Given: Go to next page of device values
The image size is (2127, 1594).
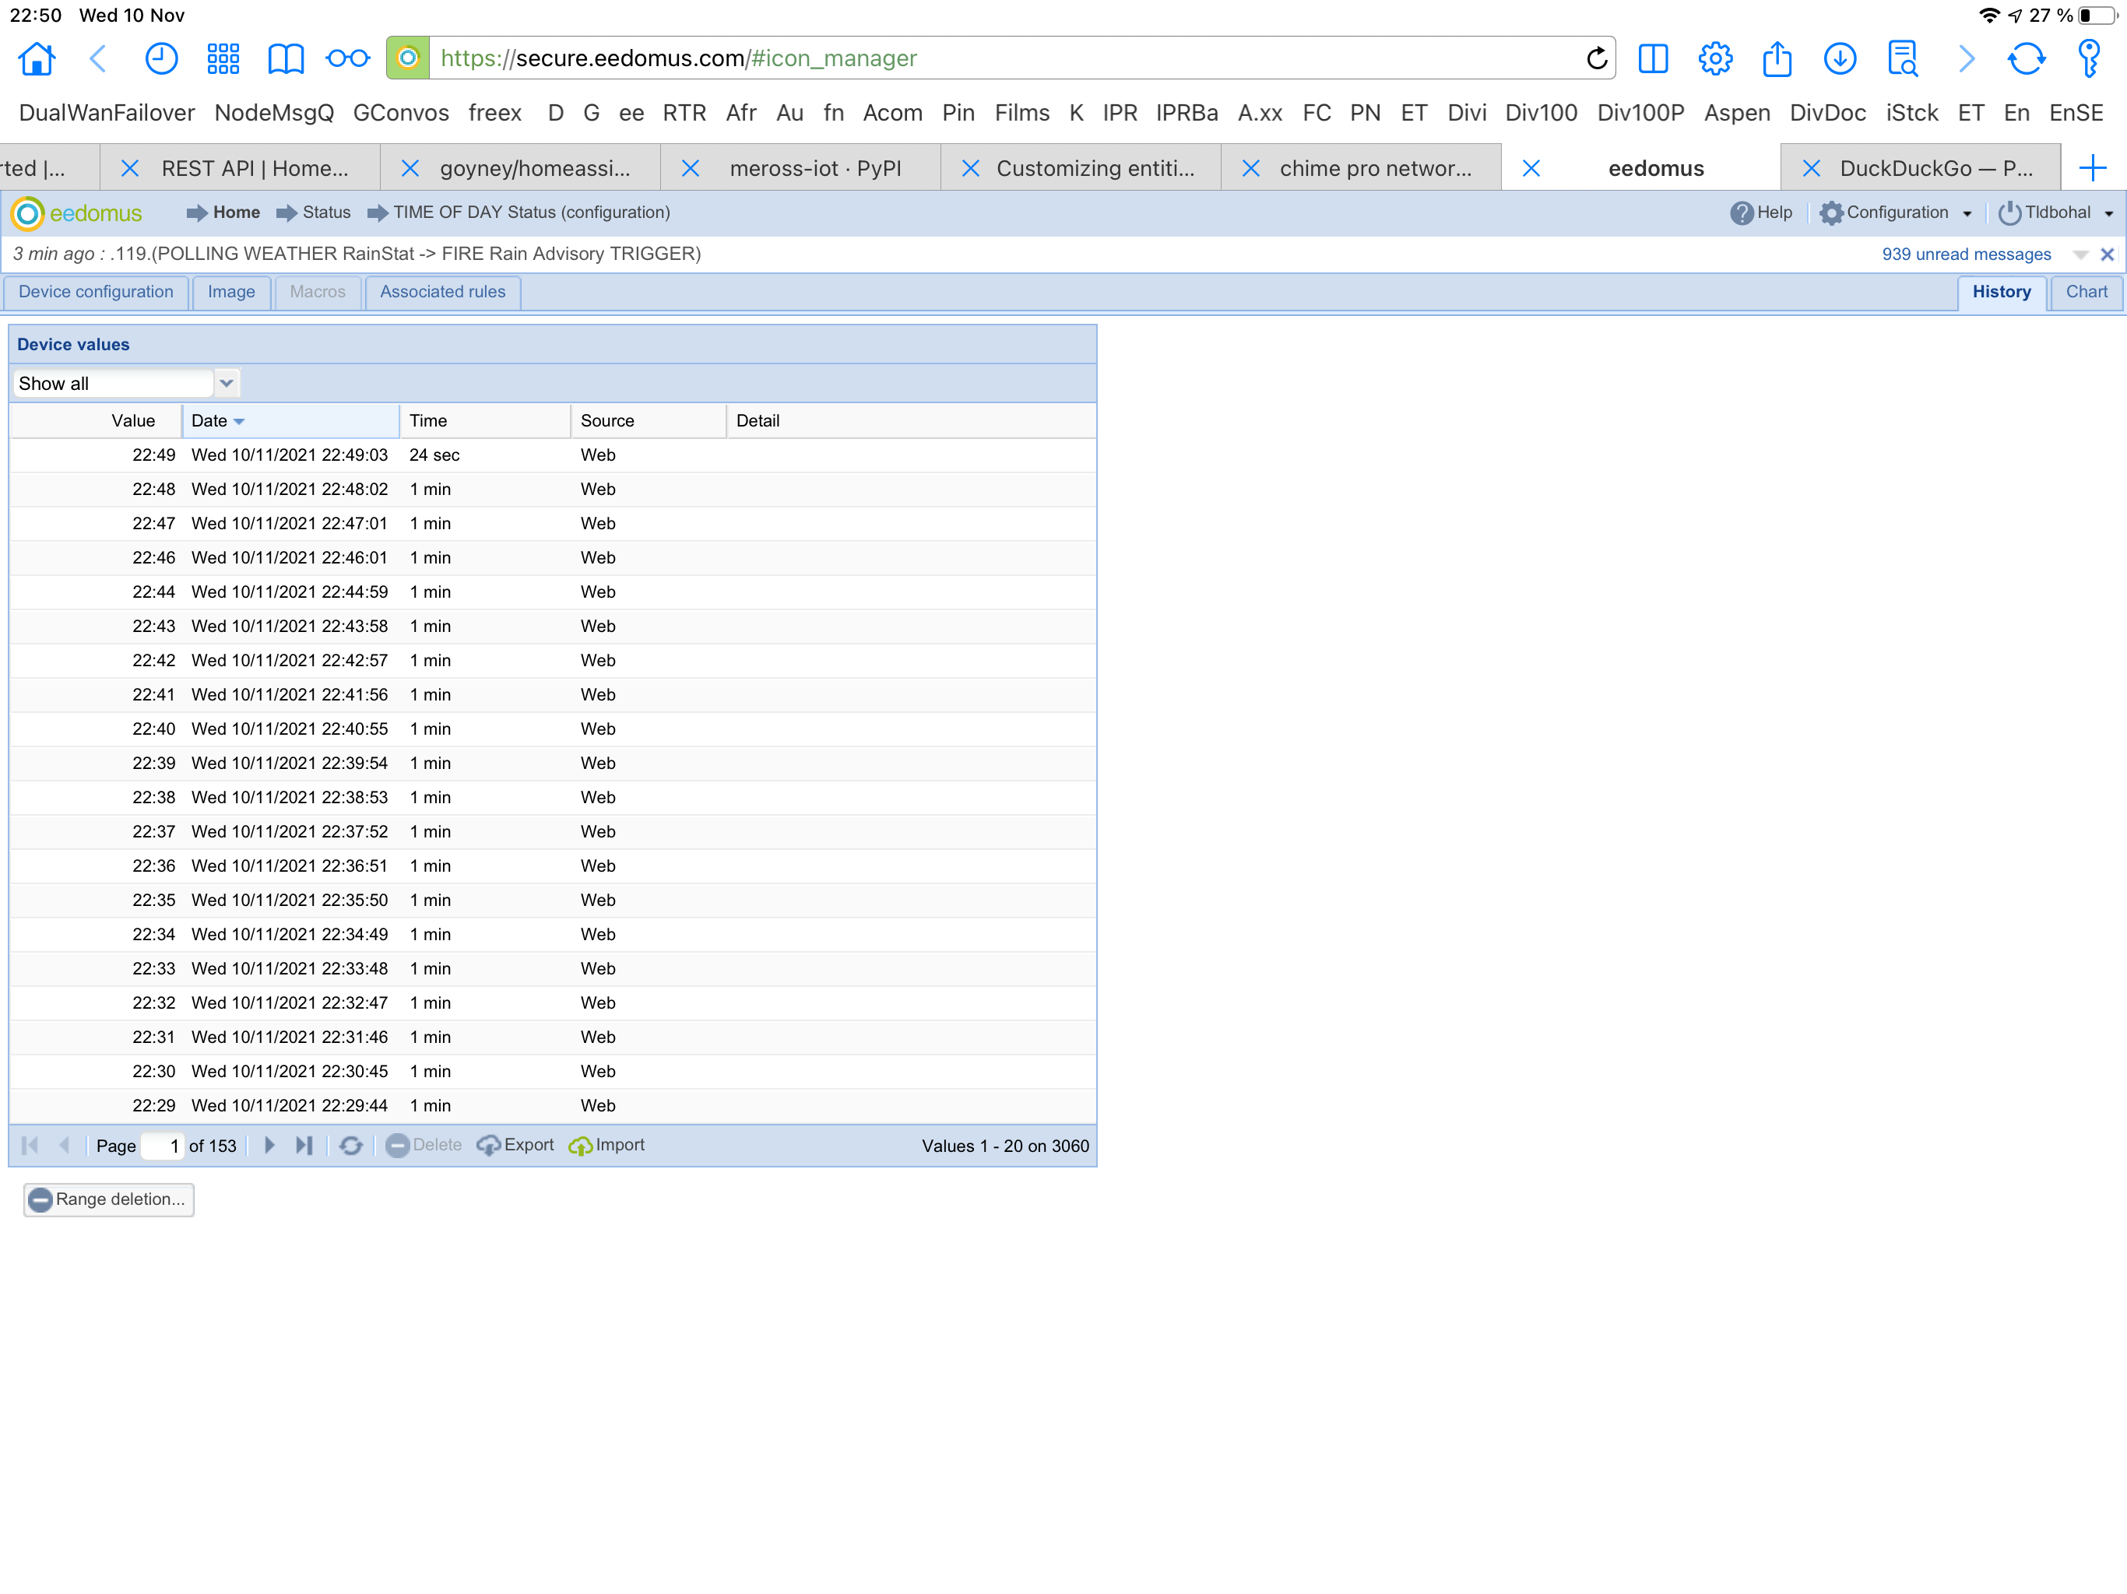Looking at the screenshot, I should click(x=269, y=1145).
